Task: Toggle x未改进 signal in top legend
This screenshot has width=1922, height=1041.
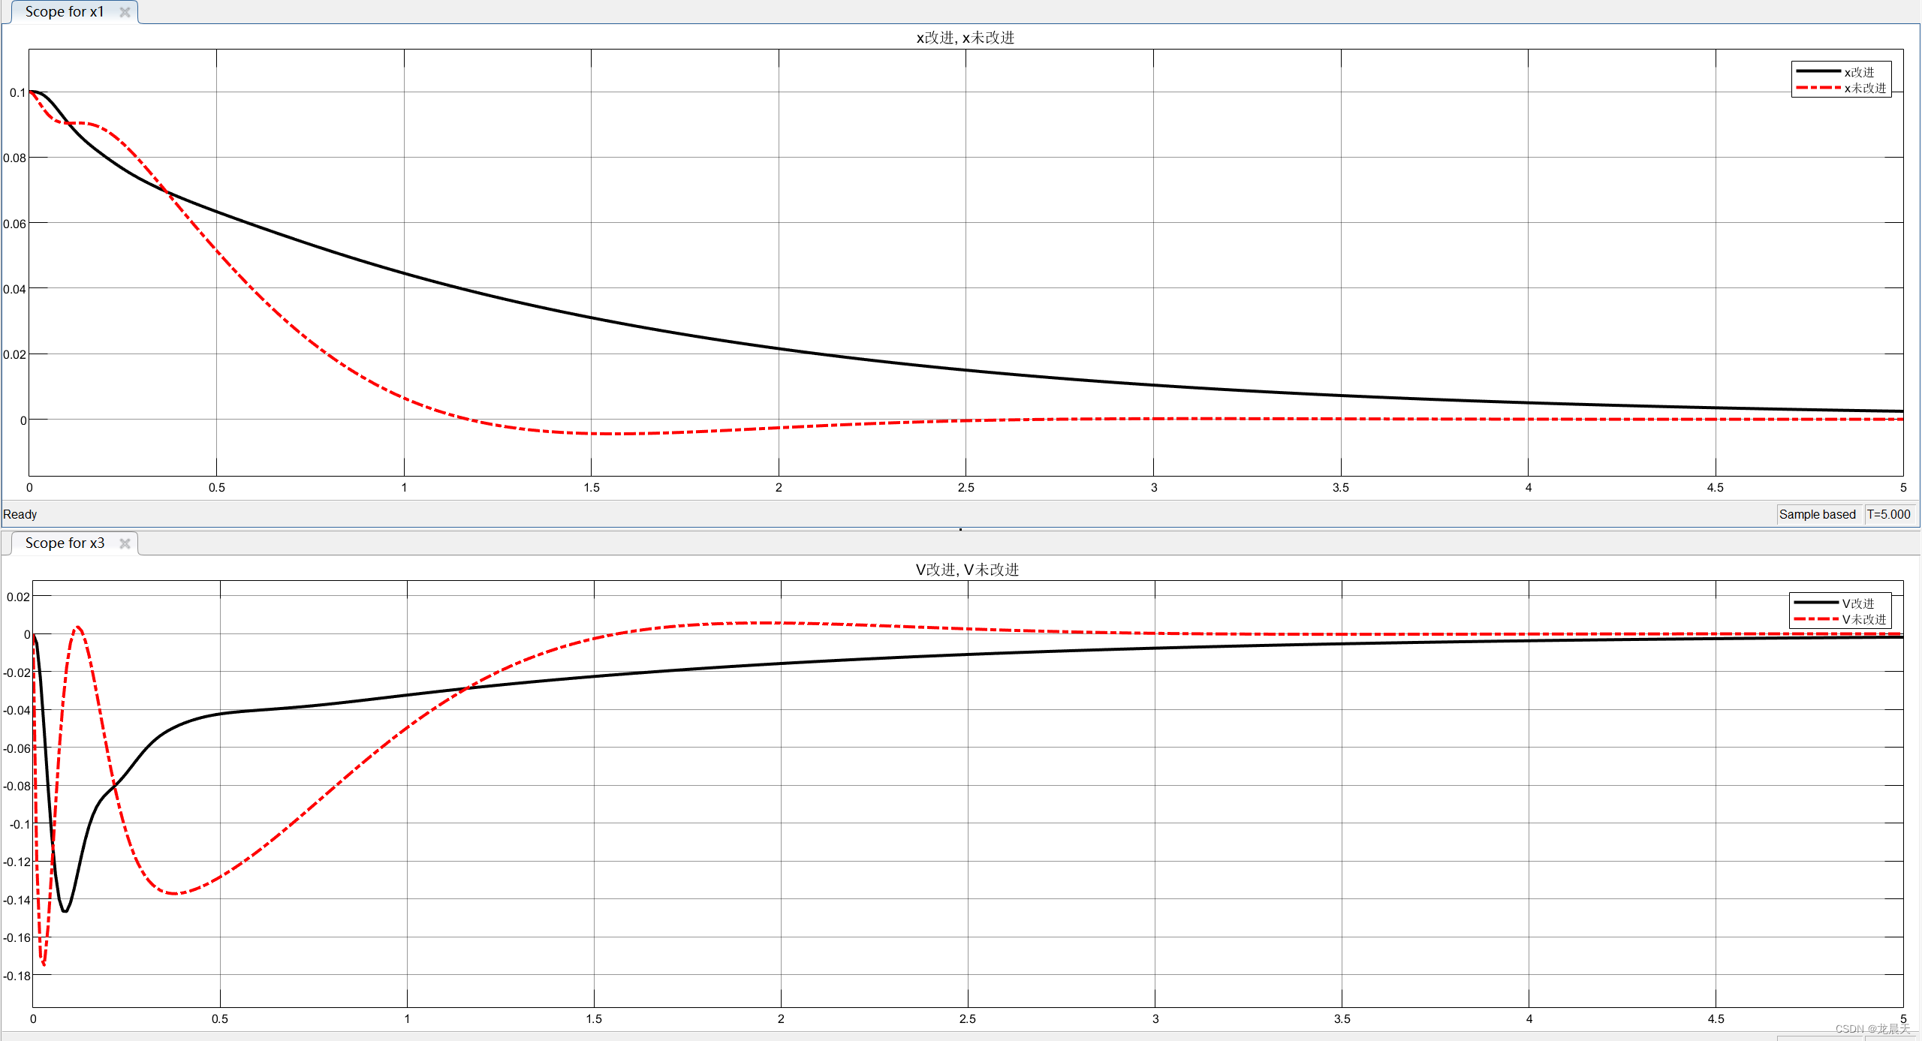Action: coord(1865,88)
